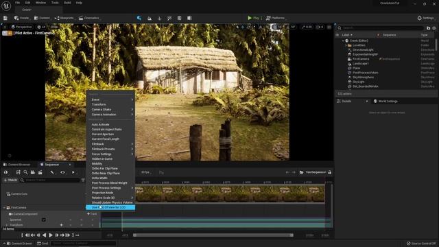Image resolution: width=439 pixels, height=247 pixels.
Task: Click the + Track button
Action: (10, 180)
